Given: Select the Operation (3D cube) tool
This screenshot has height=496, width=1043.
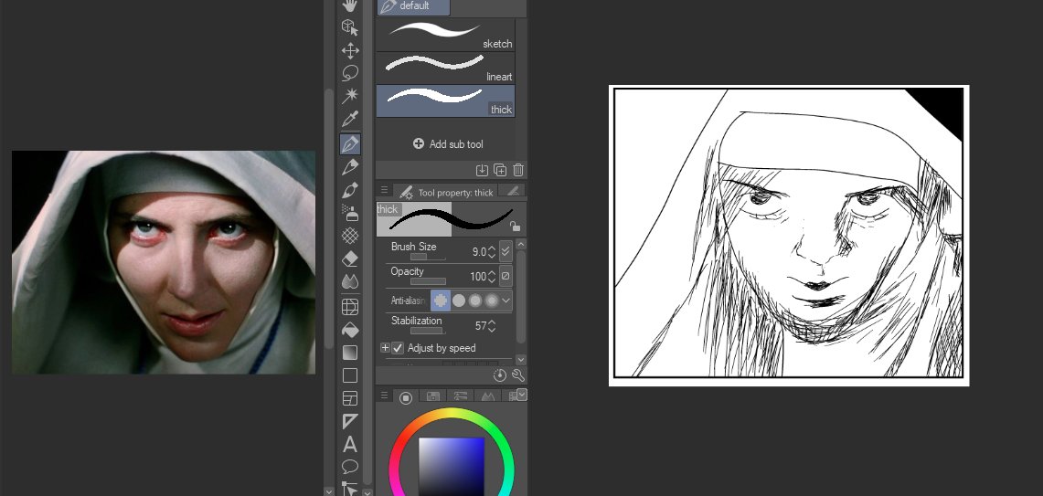Looking at the screenshot, I should [350, 27].
